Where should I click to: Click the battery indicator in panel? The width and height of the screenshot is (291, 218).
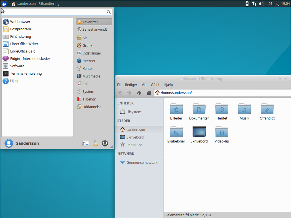pyautogui.click(x=247, y=3)
